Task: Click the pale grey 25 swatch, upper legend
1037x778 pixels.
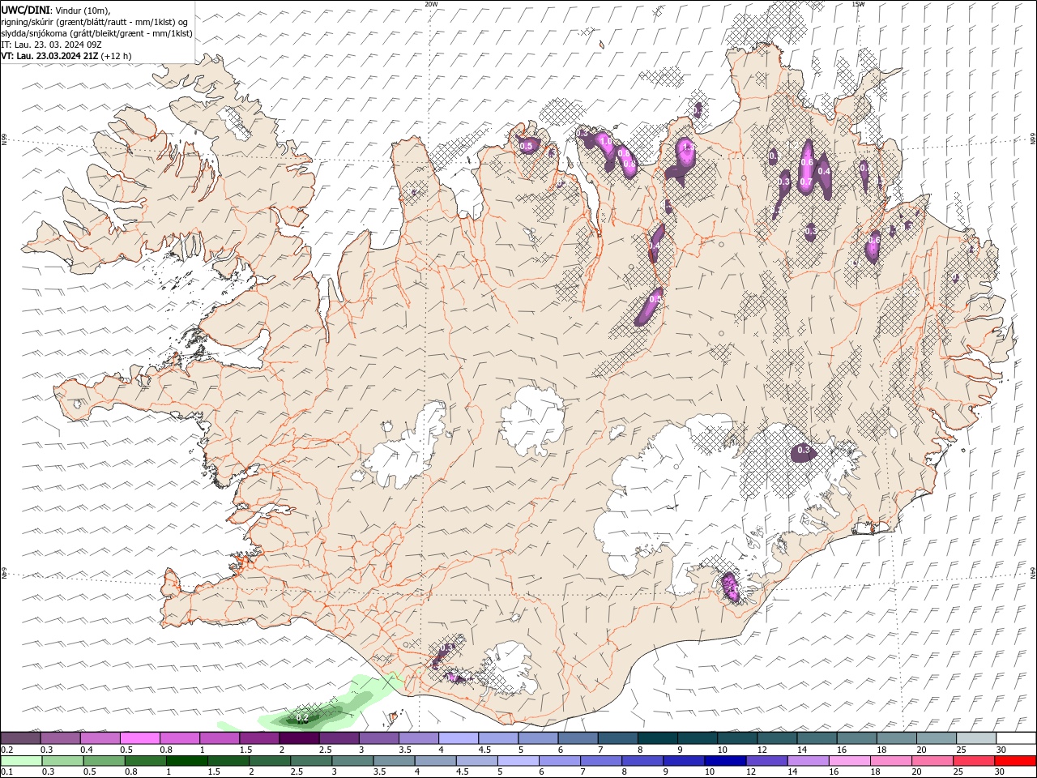Action: click(x=976, y=738)
